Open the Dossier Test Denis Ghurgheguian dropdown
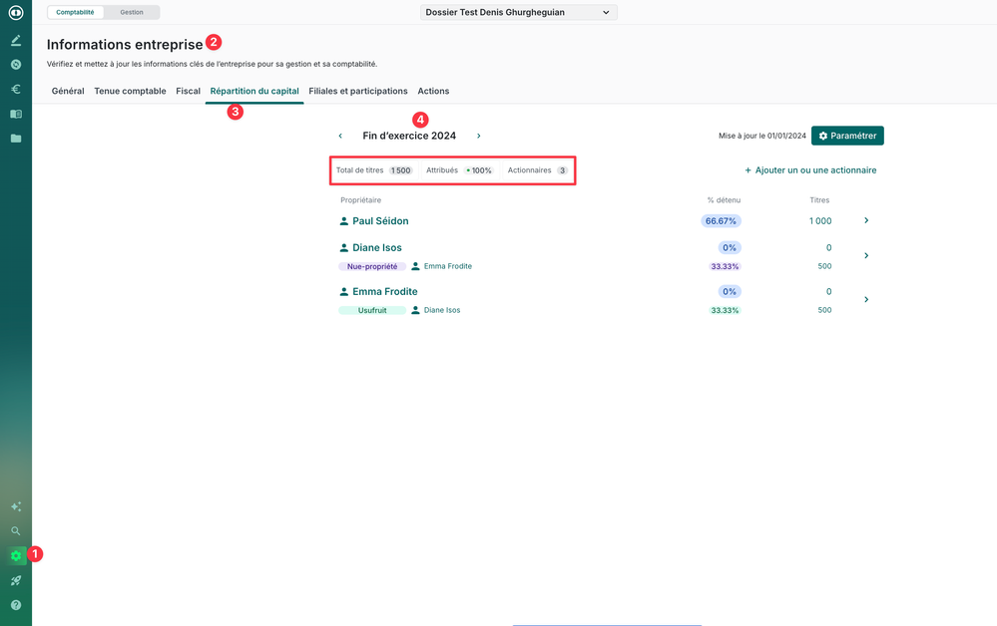997x626 pixels. click(517, 12)
